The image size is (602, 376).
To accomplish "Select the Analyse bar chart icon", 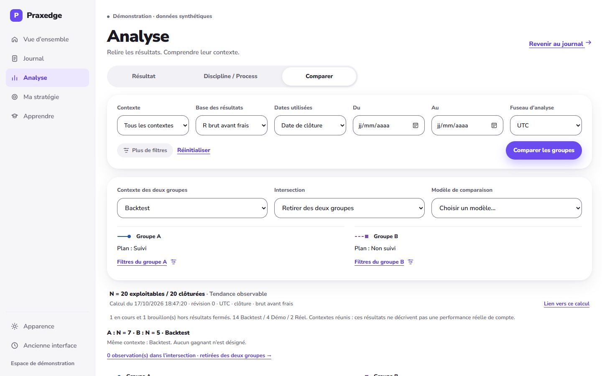I will point(15,78).
